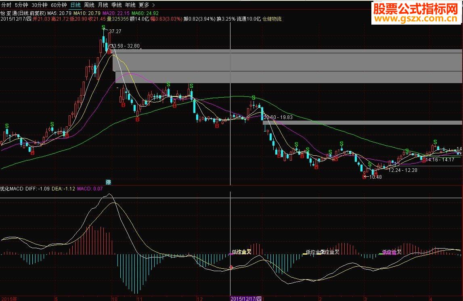Click the 37.27 high price label
This screenshot has width=463, height=301.
pyautogui.click(x=115, y=31)
